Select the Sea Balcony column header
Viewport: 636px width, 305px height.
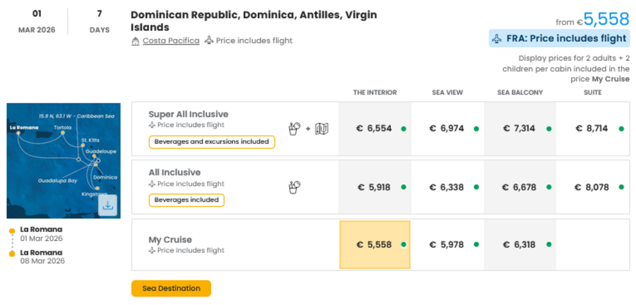pyautogui.click(x=520, y=93)
